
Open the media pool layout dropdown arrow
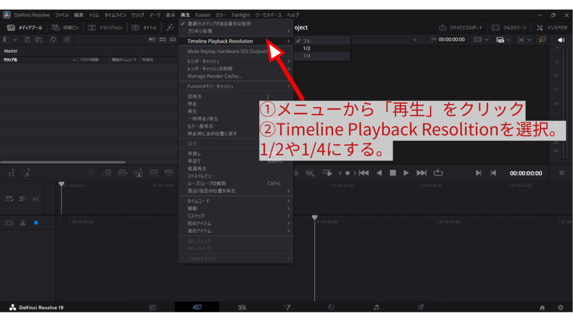[15, 40]
